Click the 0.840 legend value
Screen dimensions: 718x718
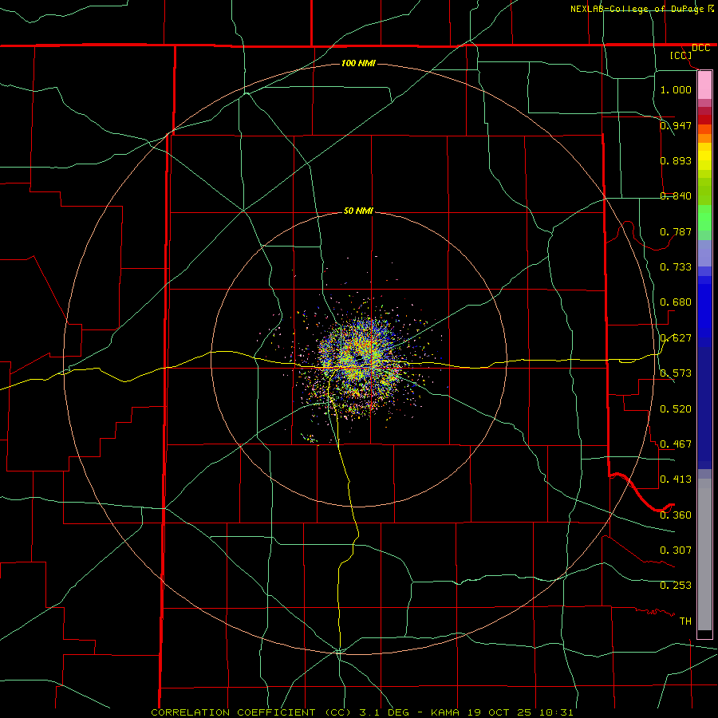click(676, 196)
